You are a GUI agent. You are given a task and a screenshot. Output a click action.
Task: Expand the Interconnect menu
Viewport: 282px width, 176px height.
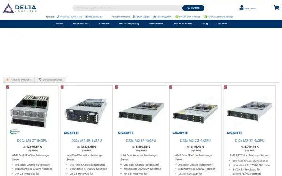coord(157,23)
